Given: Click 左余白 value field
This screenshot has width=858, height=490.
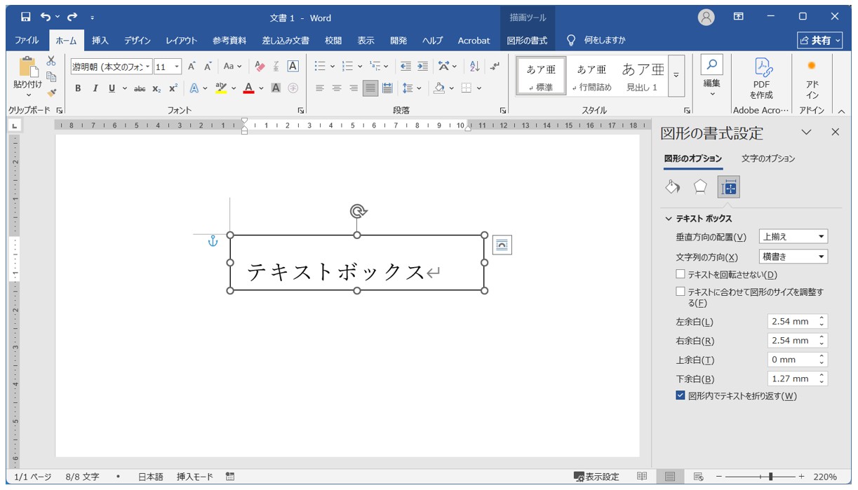Looking at the screenshot, I should coord(792,321).
